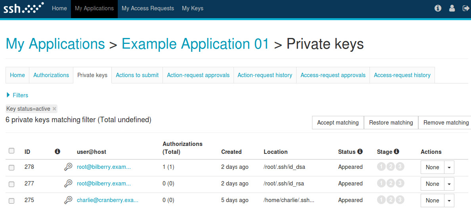Click the ssh logo in the header

[x=23, y=8]
